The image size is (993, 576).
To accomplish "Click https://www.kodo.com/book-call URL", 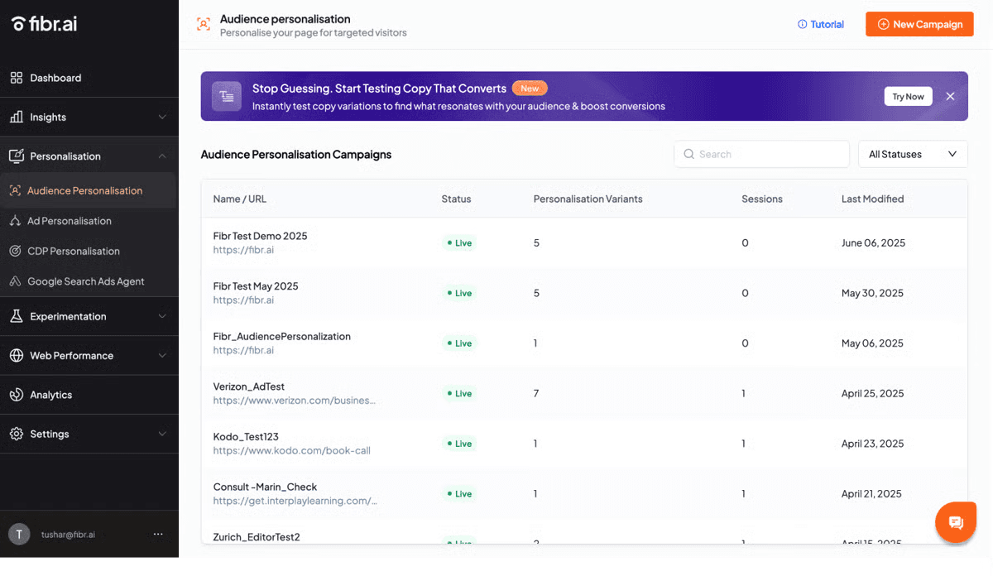I will pyautogui.click(x=291, y=451).
